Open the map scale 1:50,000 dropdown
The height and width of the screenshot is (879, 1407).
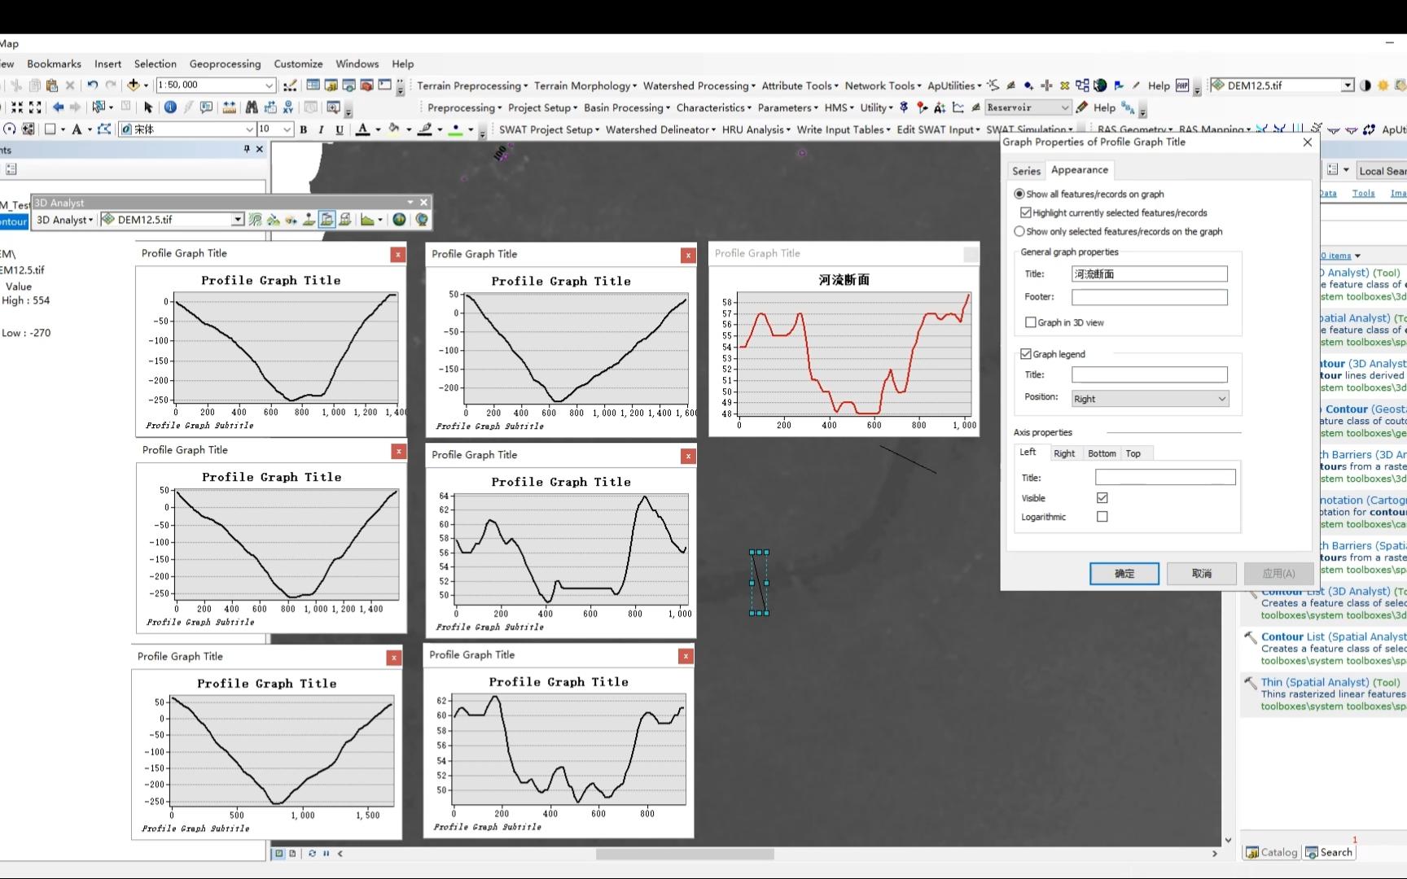pyautogui.click(x=269, y=85)
